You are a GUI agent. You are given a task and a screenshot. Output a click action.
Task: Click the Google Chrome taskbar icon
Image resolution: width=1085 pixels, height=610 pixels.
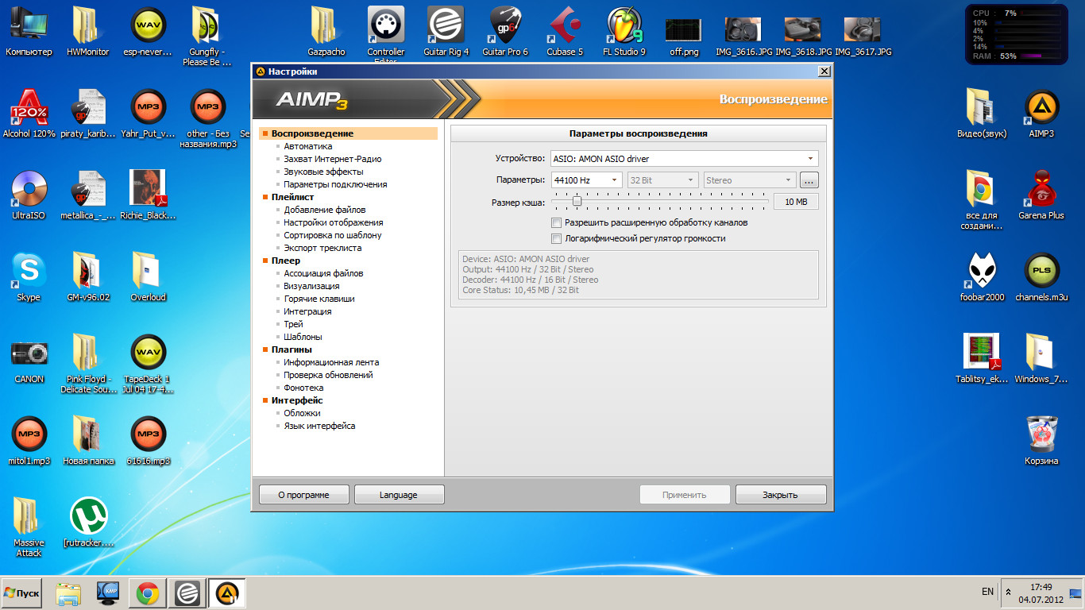tap(146, 593)
